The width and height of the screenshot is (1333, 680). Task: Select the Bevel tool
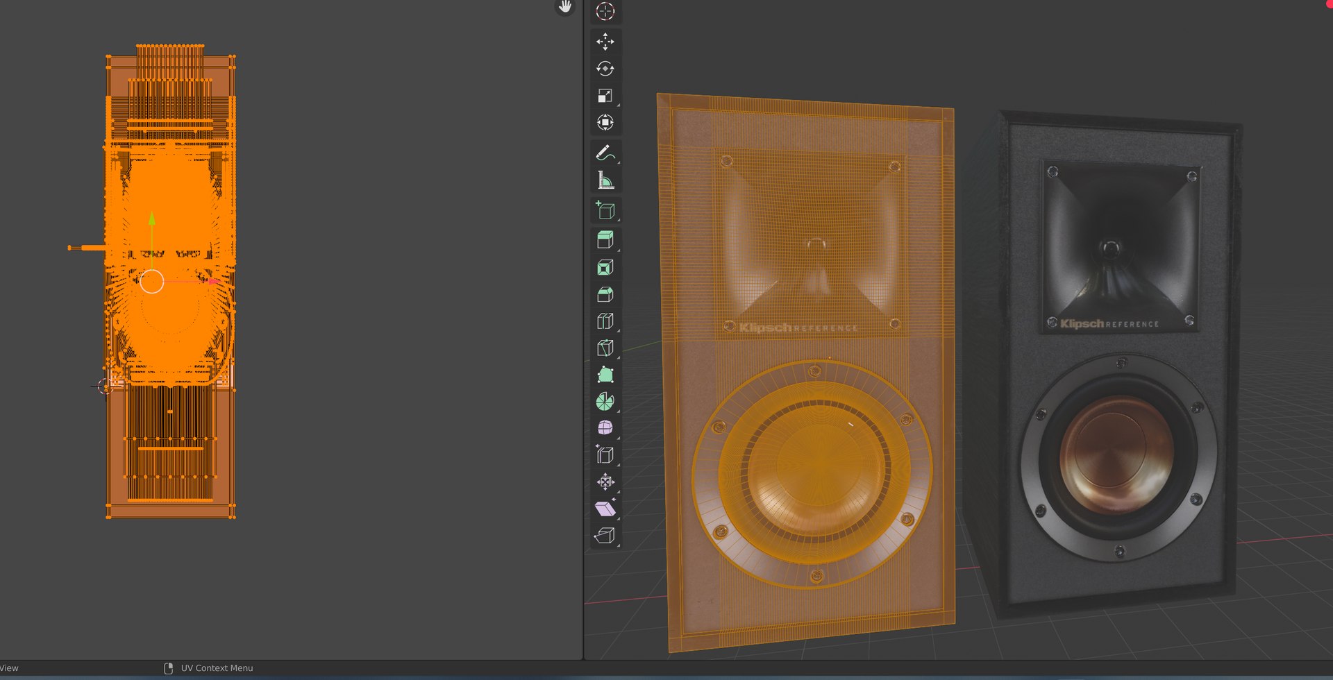[605, 294]
